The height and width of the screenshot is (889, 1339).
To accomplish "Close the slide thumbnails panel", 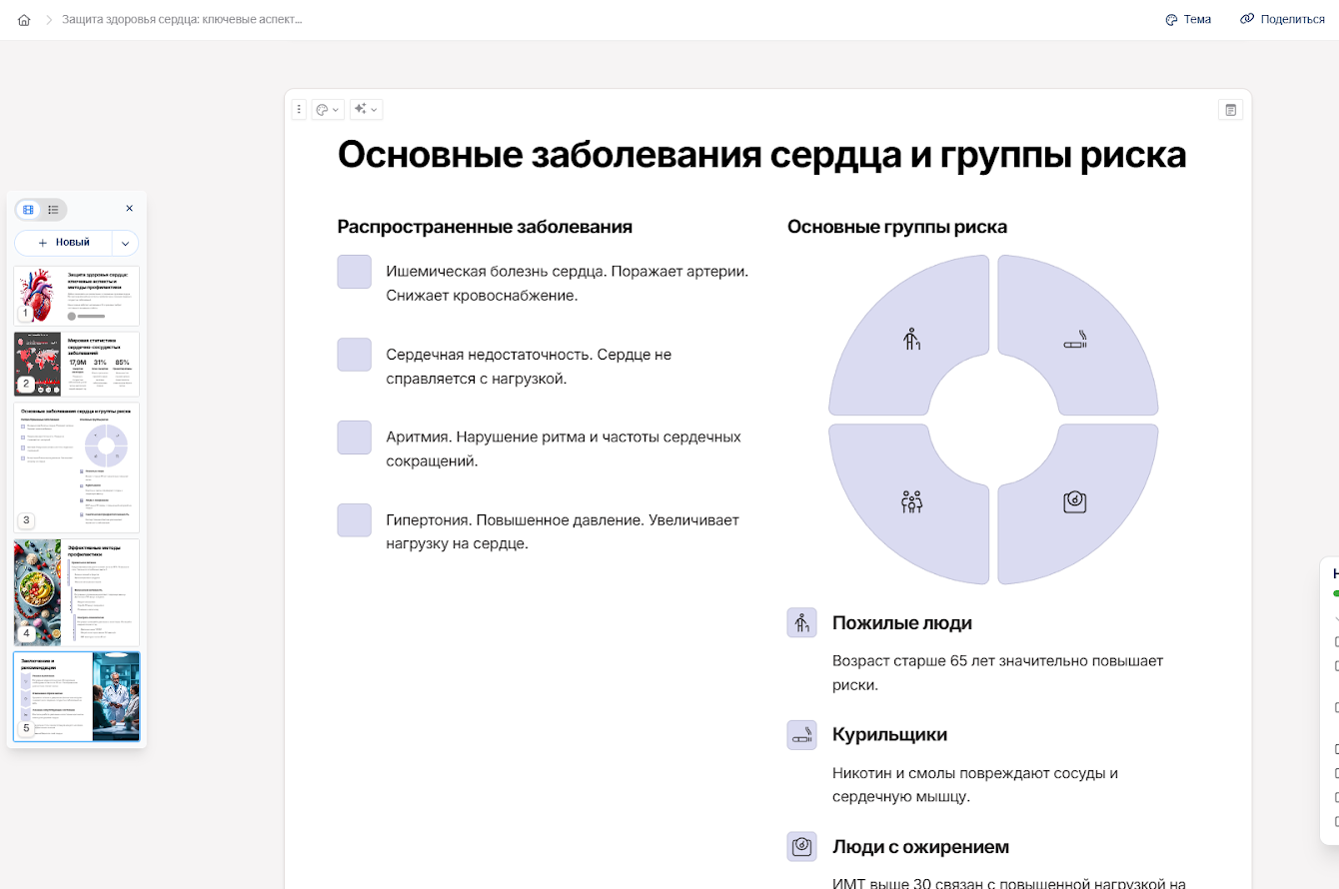I will 129,208.
